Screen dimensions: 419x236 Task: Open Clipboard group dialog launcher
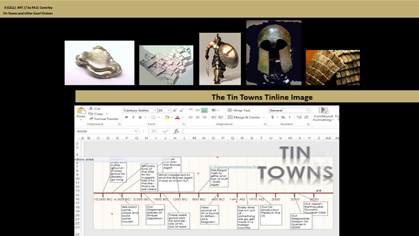point(119,124)
